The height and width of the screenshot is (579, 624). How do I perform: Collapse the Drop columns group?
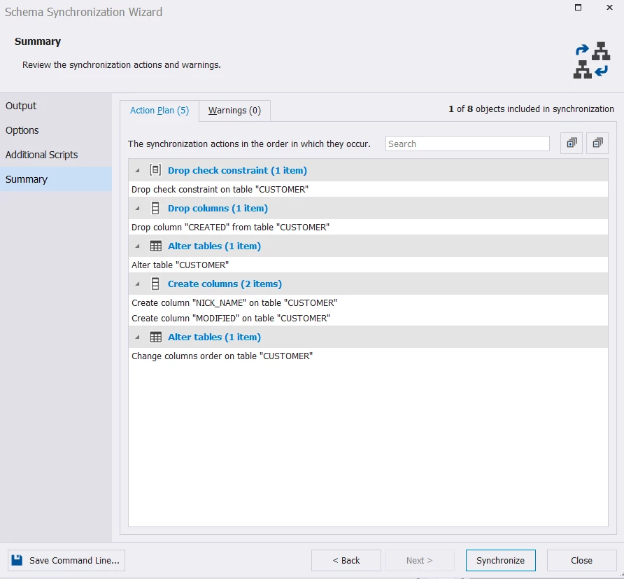(137, 208)
